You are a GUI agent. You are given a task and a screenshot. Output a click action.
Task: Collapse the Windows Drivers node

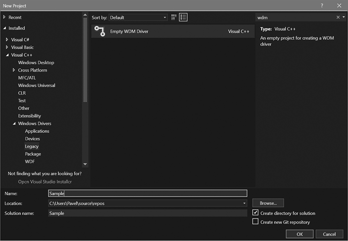click(x=14, y=123)
